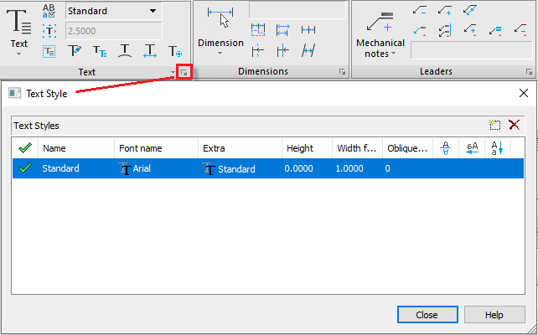538x335 pixels.
Task: Click the 2.5000 text height field
Action: tap(114, 31)
